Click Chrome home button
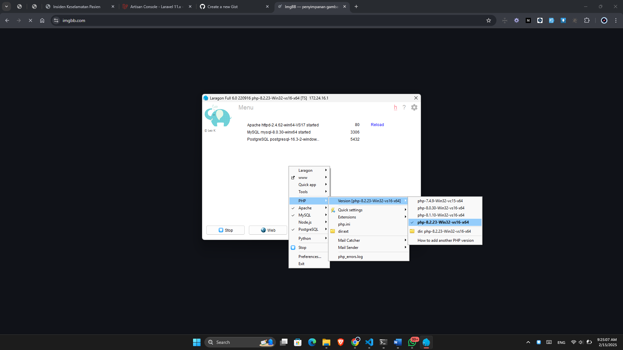This screenshot has height=350, width=623. [x=42, y=20]
